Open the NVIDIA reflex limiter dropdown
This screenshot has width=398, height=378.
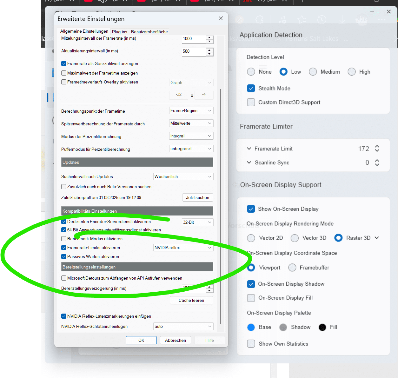[x=183, y=248]
